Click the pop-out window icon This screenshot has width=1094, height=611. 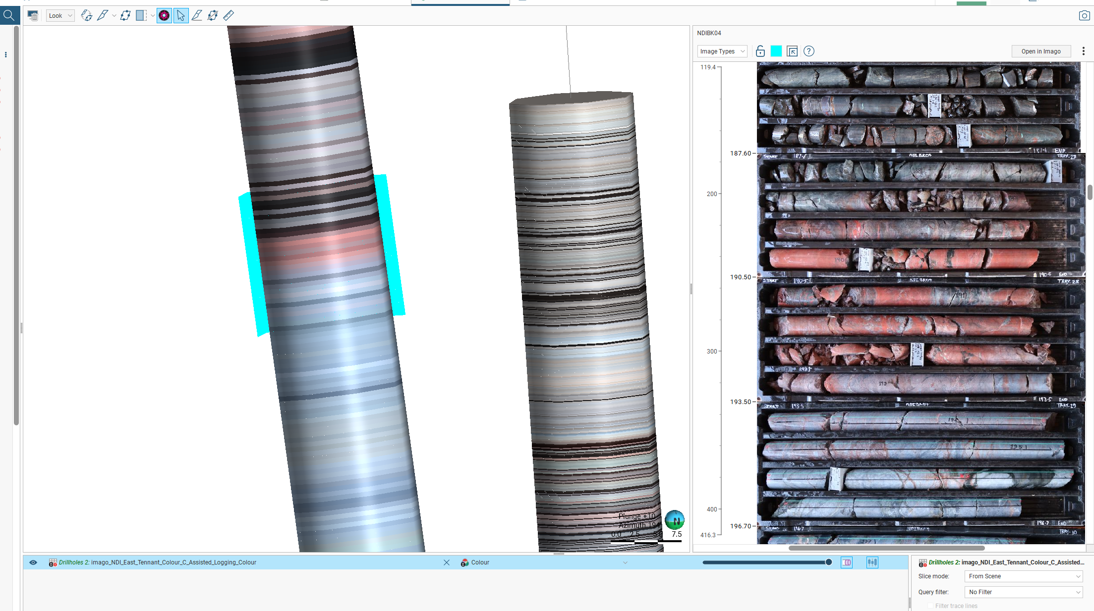792,51
